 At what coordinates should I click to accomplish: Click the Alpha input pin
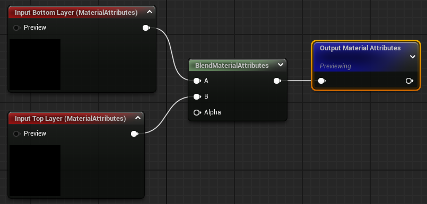(197, 112)
